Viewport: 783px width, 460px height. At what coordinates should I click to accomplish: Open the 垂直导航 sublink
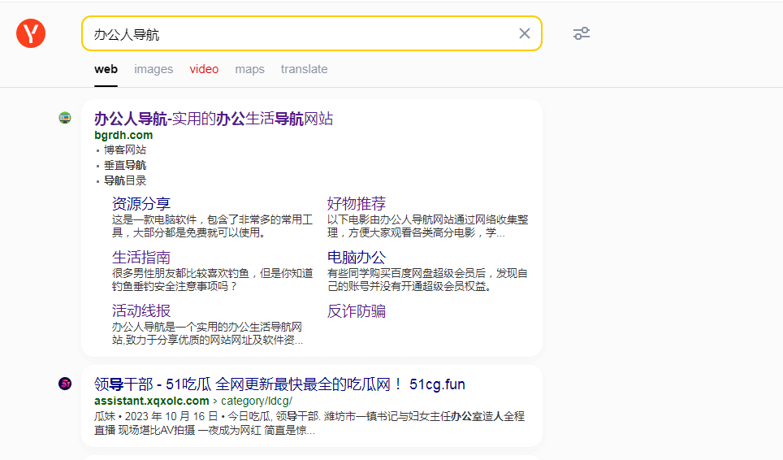coord(125,165)
